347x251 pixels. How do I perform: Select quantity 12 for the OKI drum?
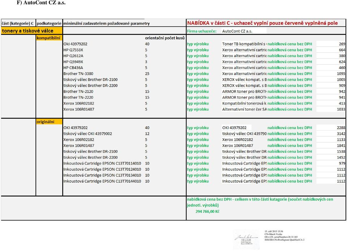[147, 134]
